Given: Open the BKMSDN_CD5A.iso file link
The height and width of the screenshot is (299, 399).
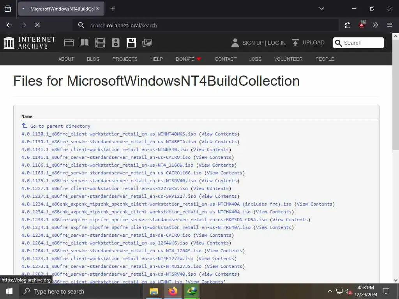Looking at the screenshot, I should (x=144, y=220).
